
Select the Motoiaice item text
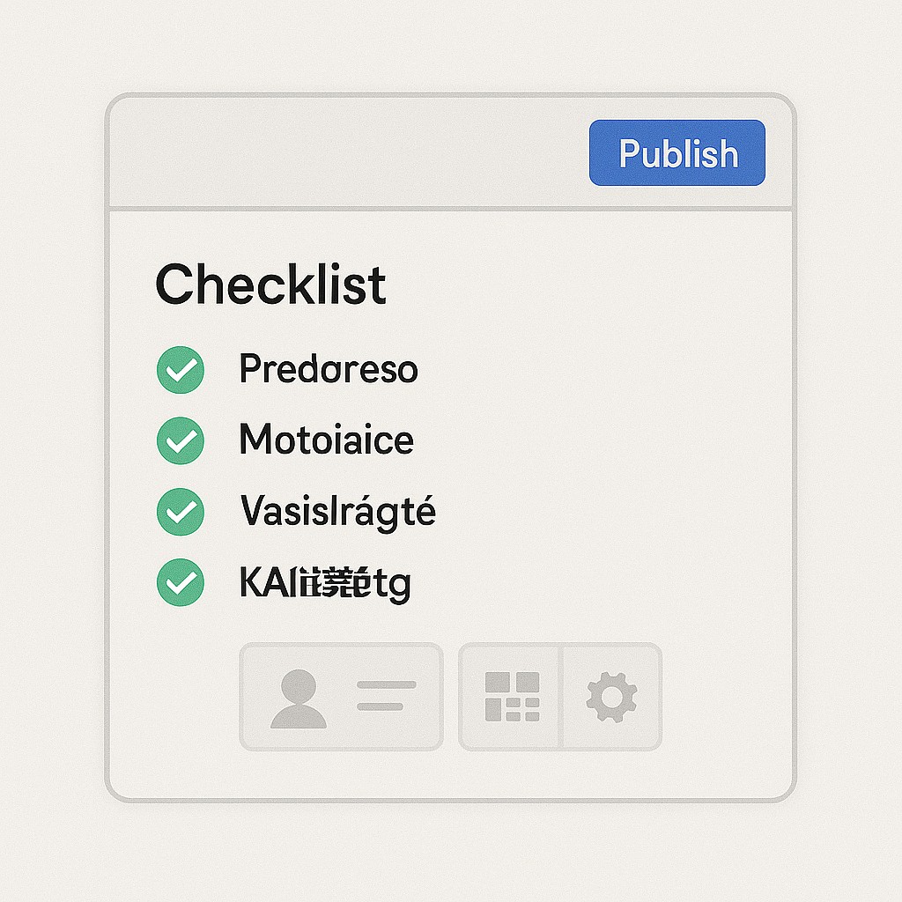(x=326, y=440)
